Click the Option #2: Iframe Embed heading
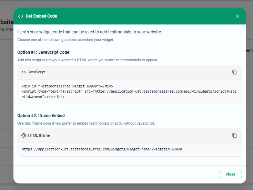The height and width of the screenshot is (190, 253). click(41, 116)
